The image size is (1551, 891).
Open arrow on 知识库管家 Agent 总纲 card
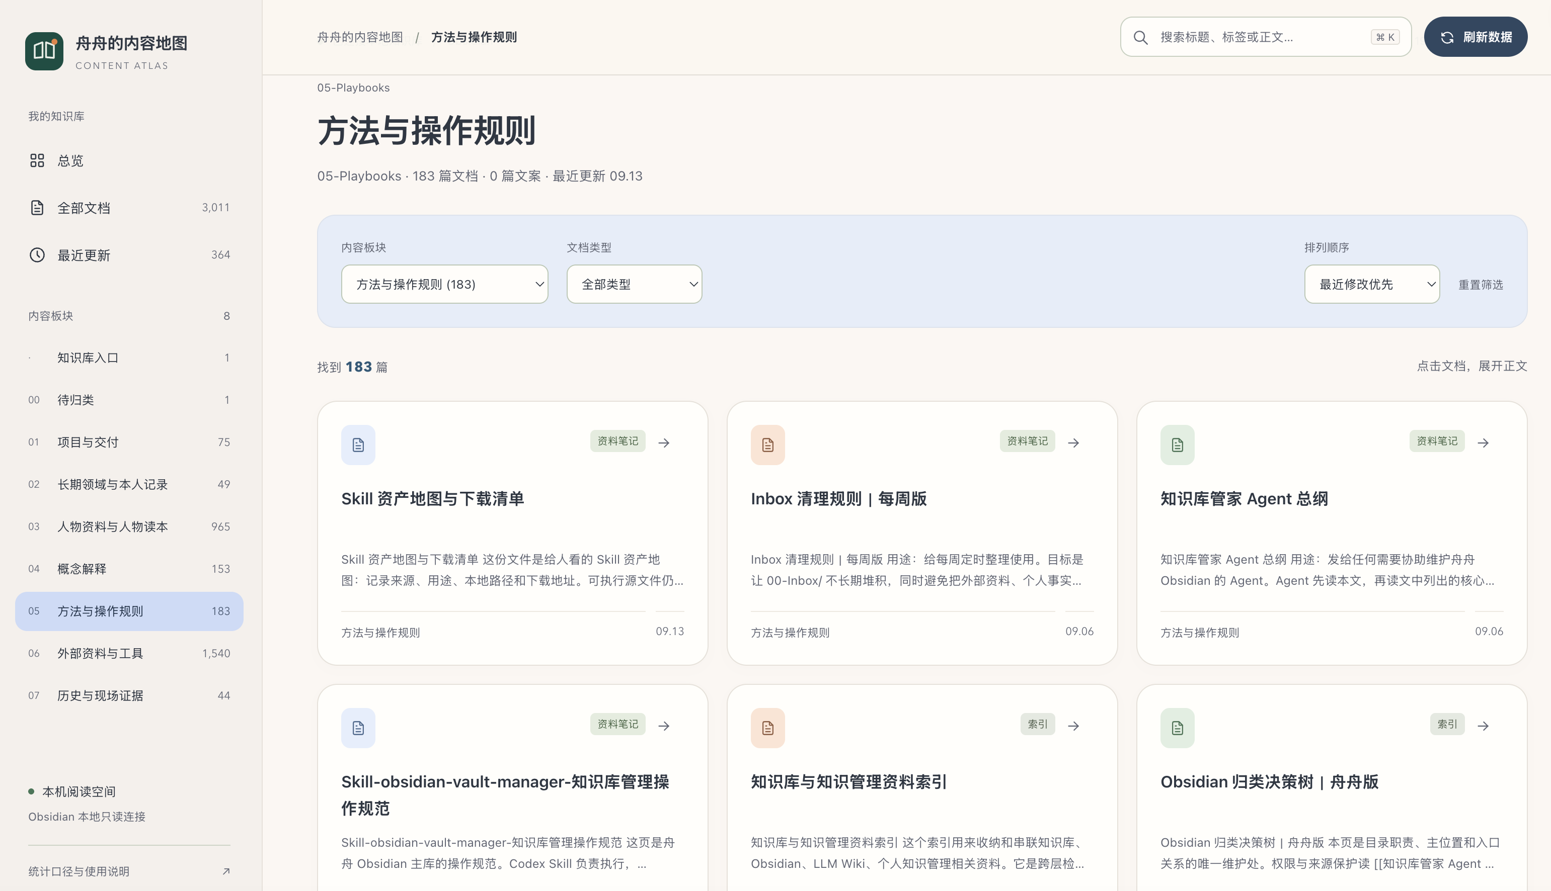click(1483, 442)
